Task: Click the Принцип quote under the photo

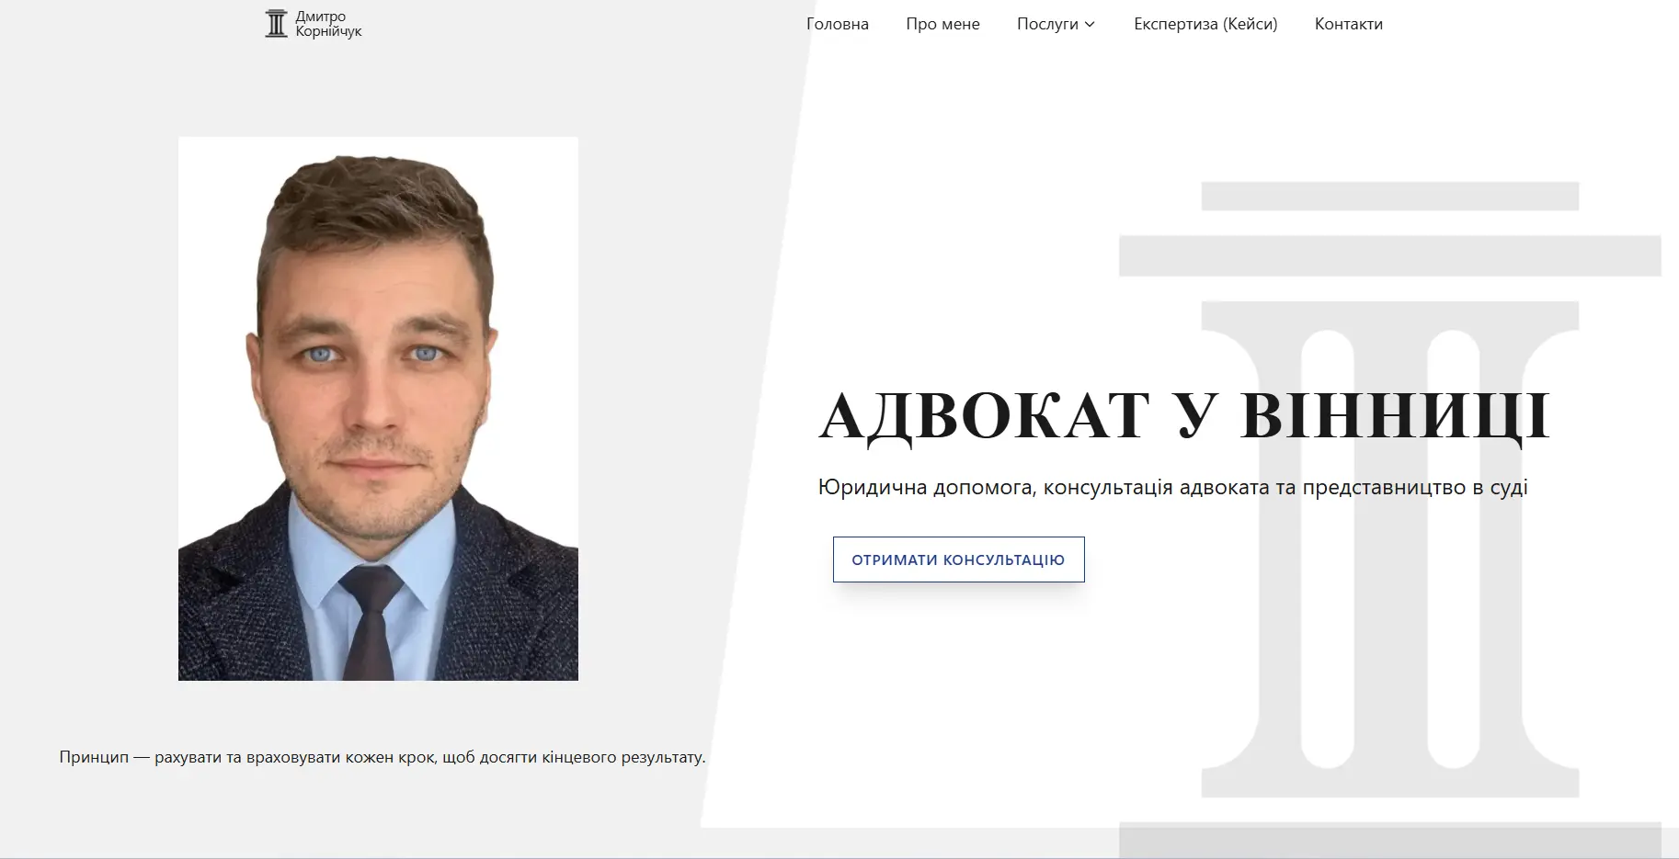Action: (x=383, y=757)
